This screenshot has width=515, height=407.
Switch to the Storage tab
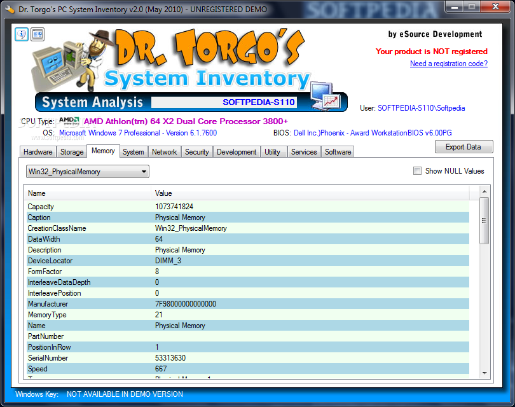(72, 152)
